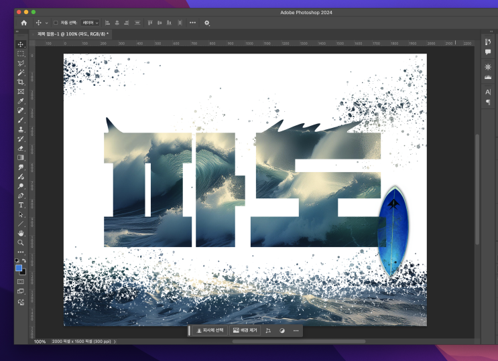Align vertical centers in options bar

click(x=160, y=23)
